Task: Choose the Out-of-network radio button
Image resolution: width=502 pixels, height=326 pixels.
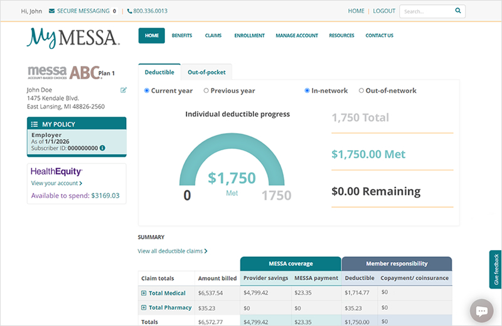Action: [361, 90]
